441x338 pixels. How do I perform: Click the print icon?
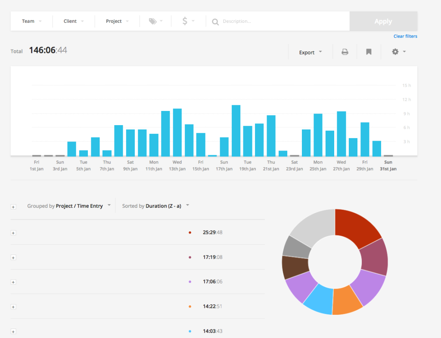tap(345, 52)
